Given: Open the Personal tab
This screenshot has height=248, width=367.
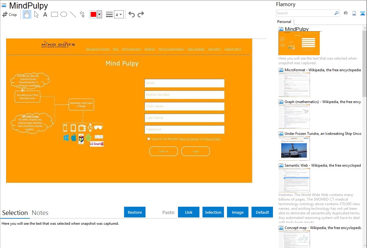Looking at the screenshot, I should click(284, 22).
